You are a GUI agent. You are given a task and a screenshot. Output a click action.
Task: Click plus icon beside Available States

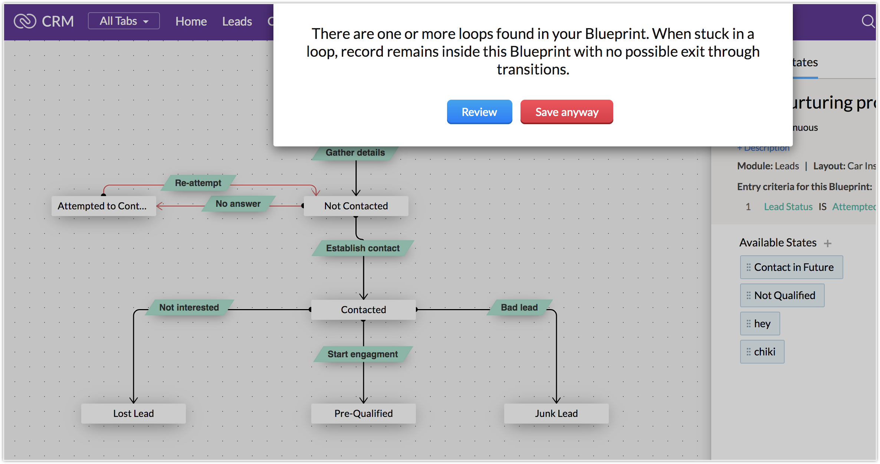827,243
